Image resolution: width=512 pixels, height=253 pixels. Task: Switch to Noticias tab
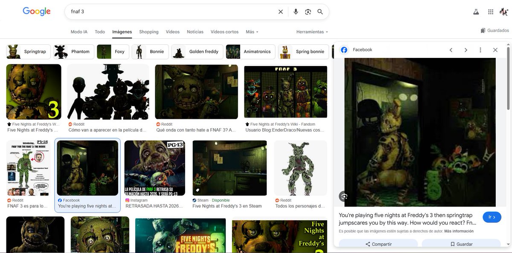[195, 32]
